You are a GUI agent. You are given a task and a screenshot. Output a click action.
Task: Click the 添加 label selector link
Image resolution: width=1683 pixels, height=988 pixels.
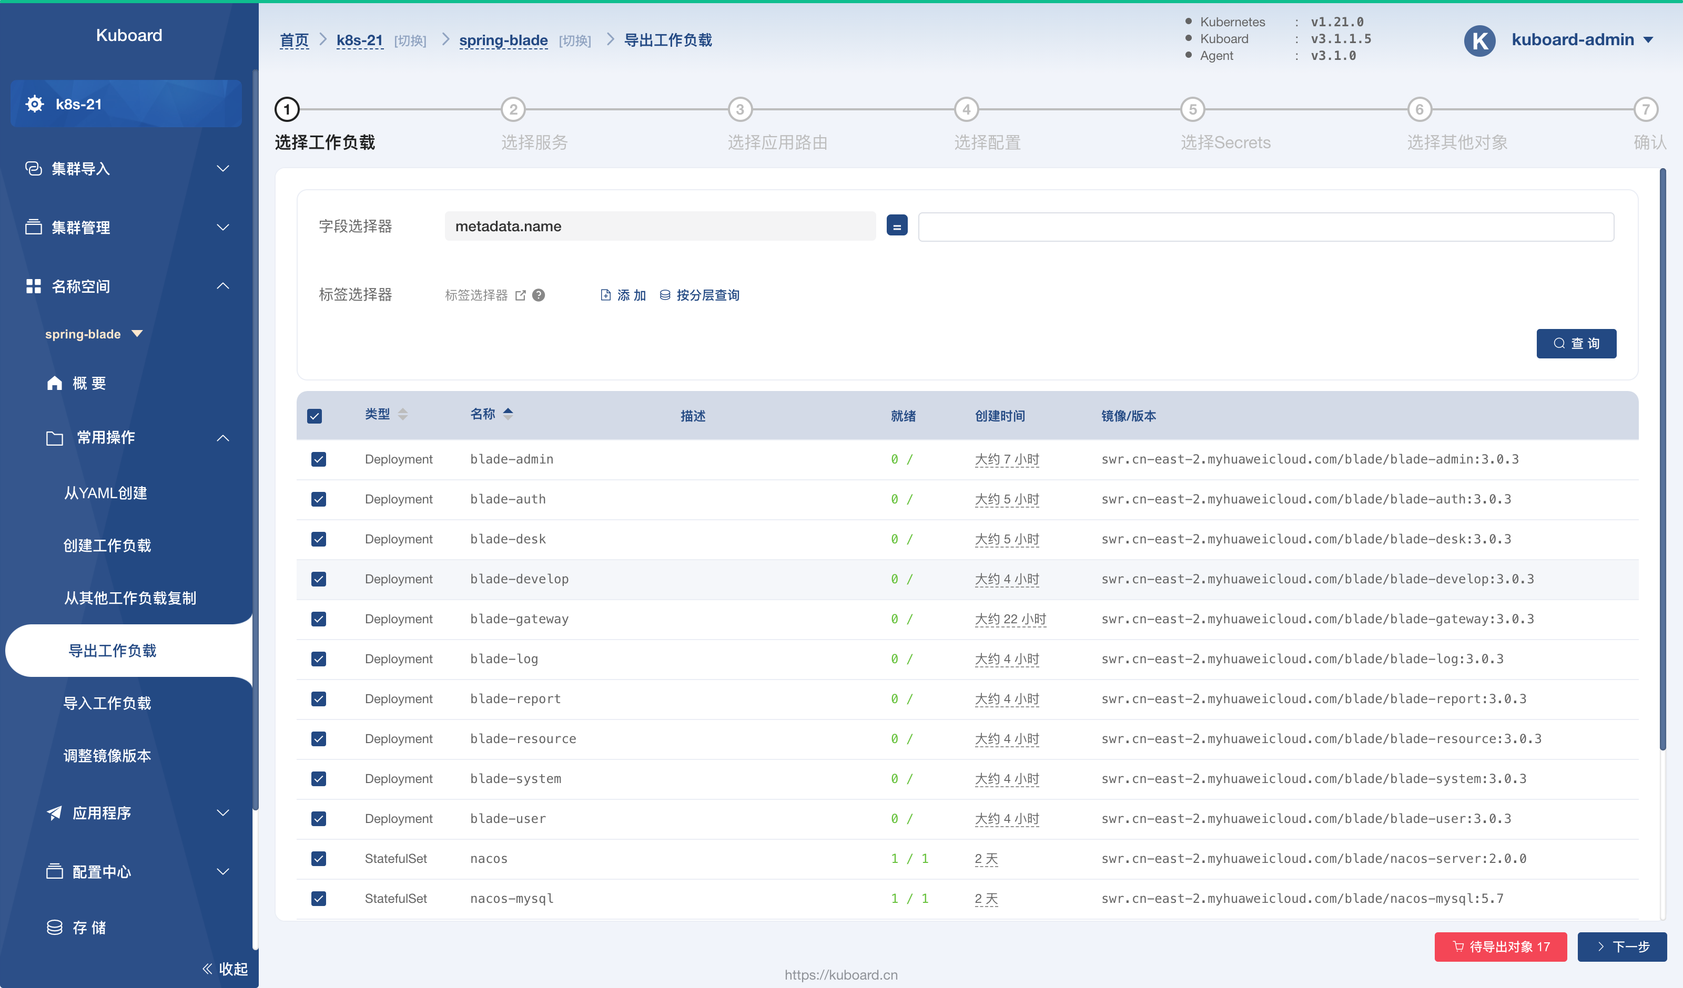pyautogui.click(x=623, y=295)
